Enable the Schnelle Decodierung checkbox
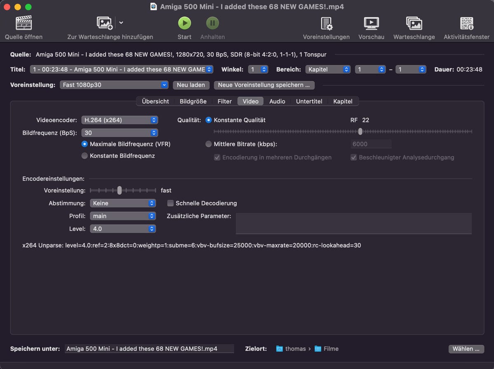The height and width of the screenshot is (369, 494). [x=170, y=203]
